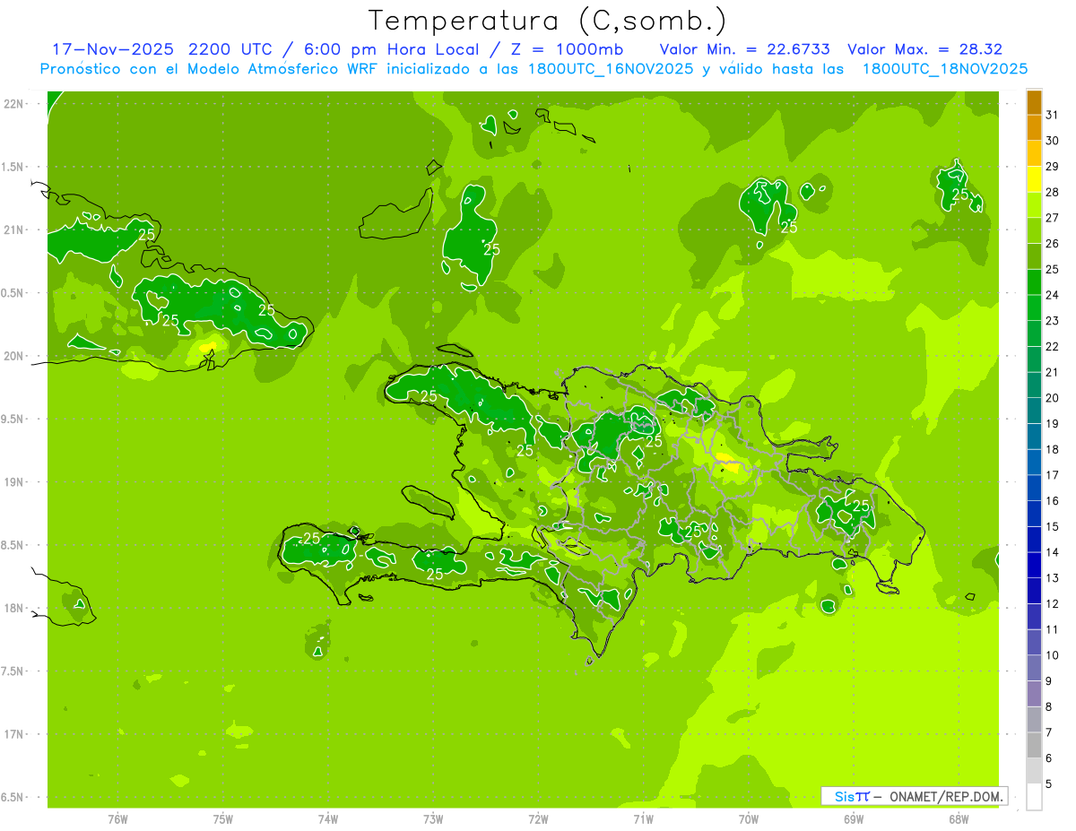Click the 'Temperatura (C,somb.)' map title
1076x831 pixels.
click(x=547, y=21)
